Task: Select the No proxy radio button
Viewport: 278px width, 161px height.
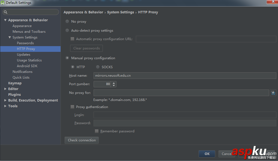Action: [67, 22]
